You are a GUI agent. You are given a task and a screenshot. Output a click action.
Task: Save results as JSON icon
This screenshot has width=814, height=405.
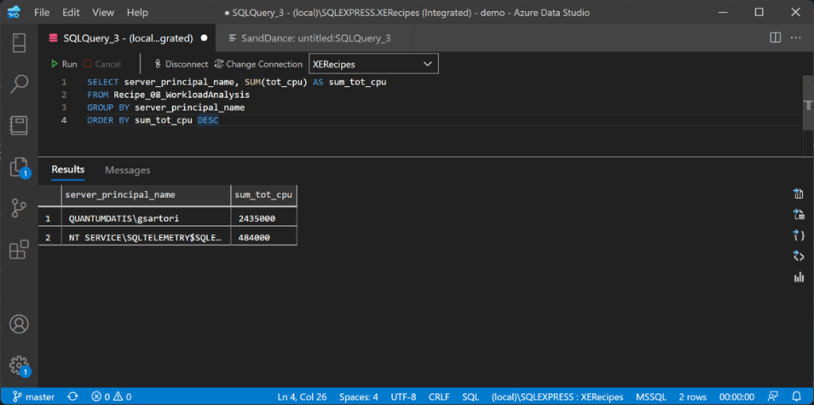coord(798,236)
